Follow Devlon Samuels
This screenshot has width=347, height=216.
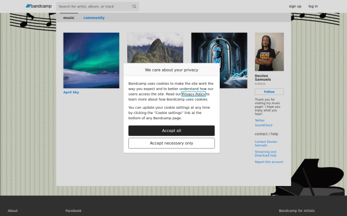[270, 92]
